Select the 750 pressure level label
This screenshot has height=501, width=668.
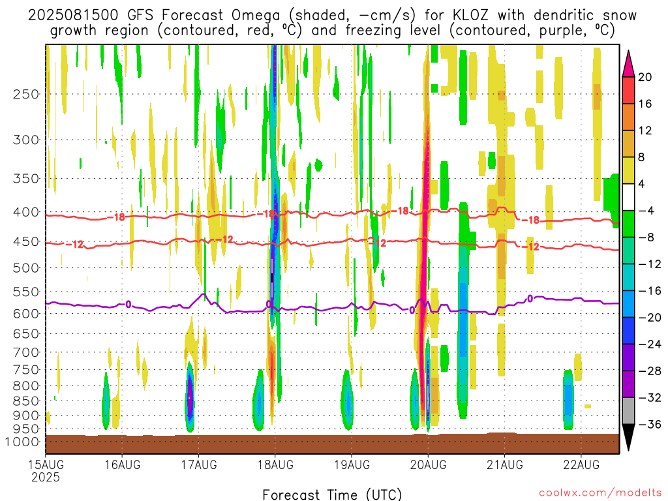26,370
